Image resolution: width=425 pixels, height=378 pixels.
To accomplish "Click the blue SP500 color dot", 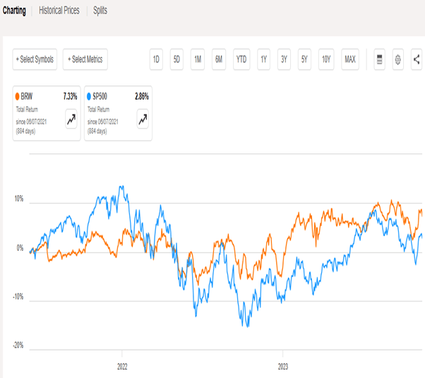I will point(88,95).
